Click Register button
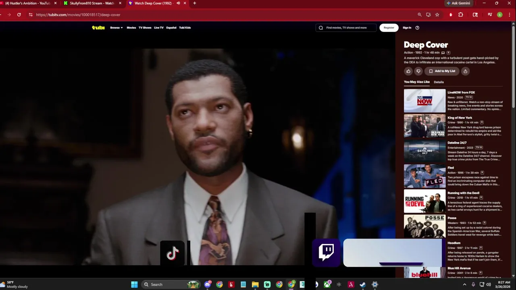 [389, 28]
